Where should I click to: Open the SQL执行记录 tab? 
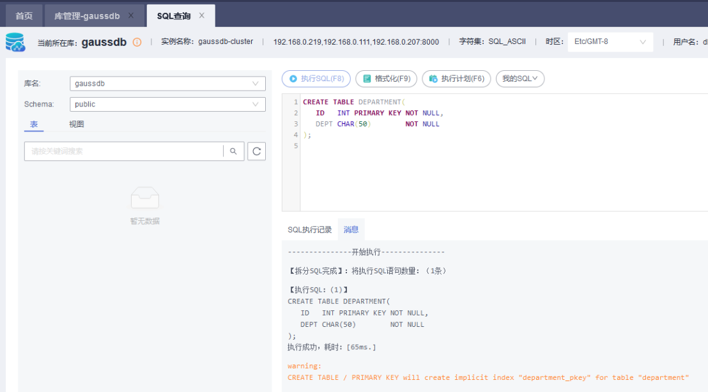pos(310,230)
